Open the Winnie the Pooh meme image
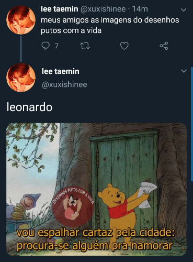 [x=96, y=189]
